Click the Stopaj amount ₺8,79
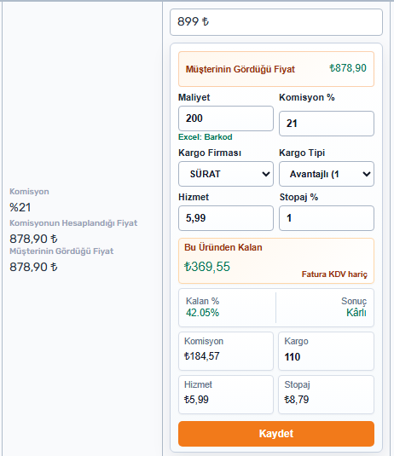Image resolution: width=394 pixels, height=456 pixels. point(296,400)
